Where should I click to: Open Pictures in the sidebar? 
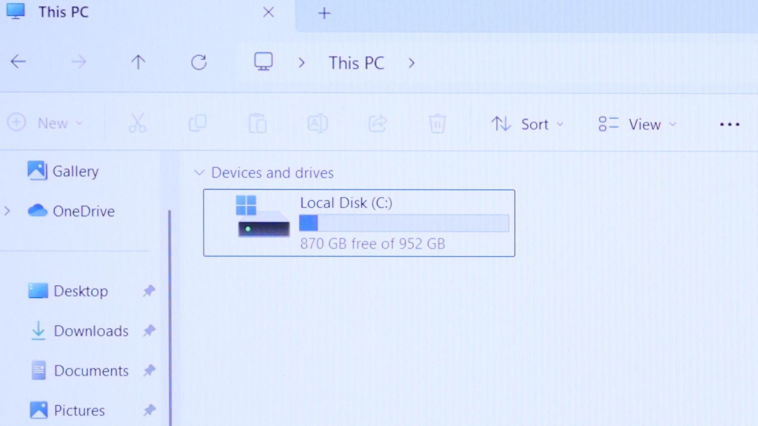coord(67,410)
